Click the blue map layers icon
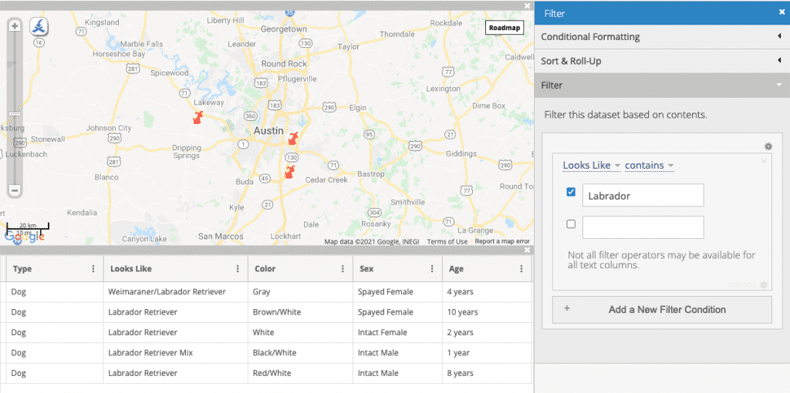 [x=39, y=26]
